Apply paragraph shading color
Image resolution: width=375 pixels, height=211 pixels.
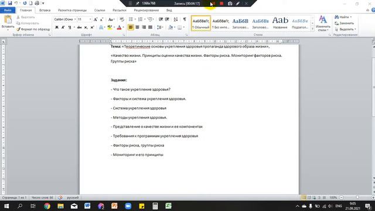[171, 28]
